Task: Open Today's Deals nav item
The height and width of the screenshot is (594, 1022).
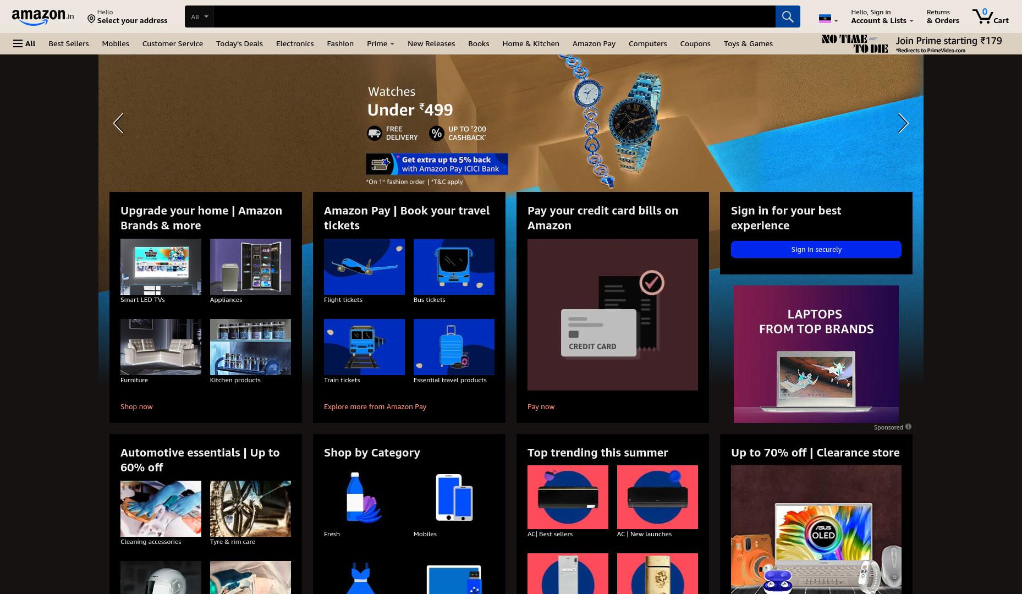Action: (x=239, y=43)
